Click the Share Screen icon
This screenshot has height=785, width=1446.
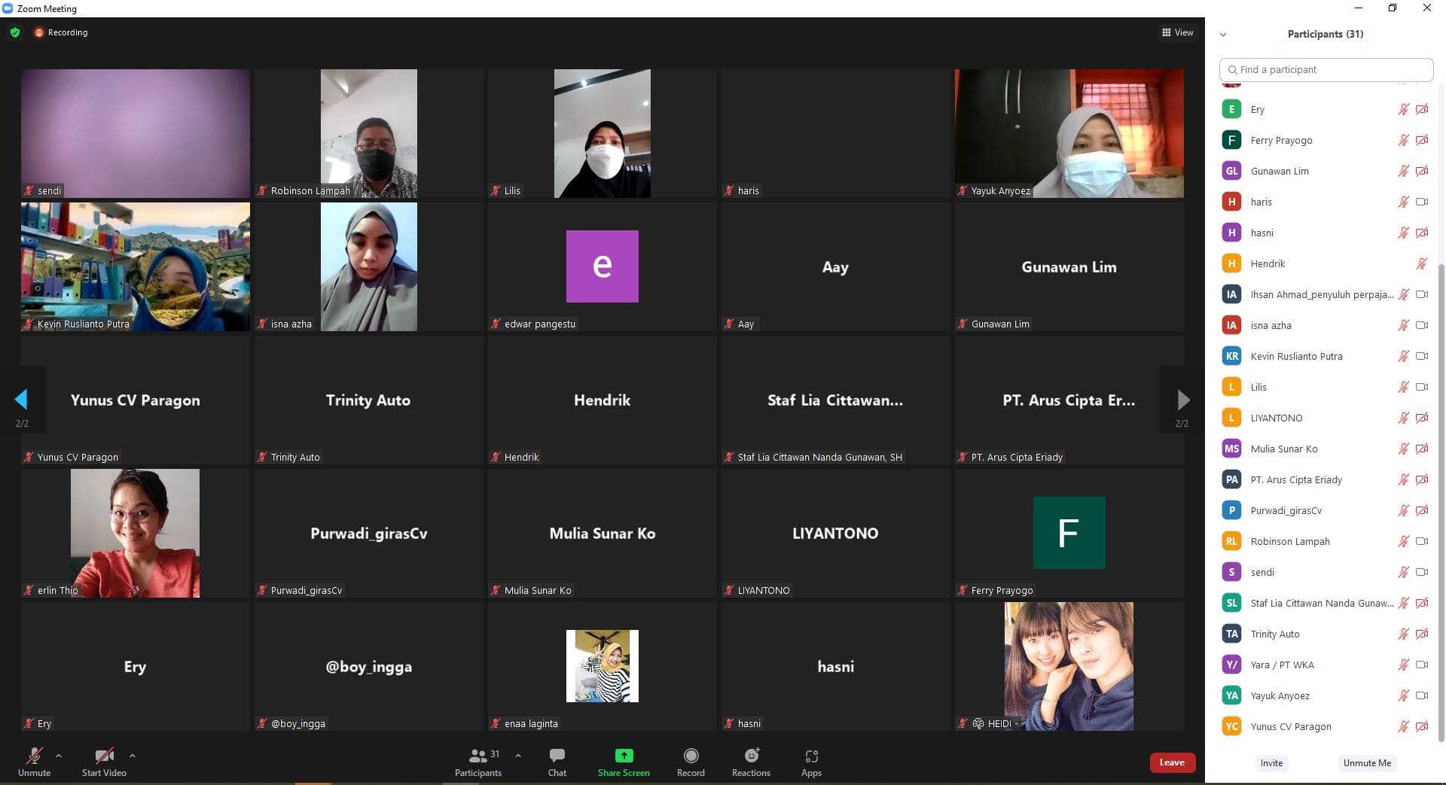tap(624, 756)
